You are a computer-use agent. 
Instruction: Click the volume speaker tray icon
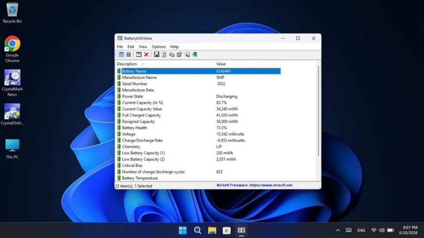tap(382, 230)
